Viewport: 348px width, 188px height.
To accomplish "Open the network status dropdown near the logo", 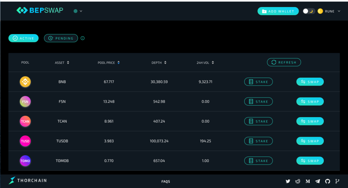I will pyautogui.click(x=78, y=11).
